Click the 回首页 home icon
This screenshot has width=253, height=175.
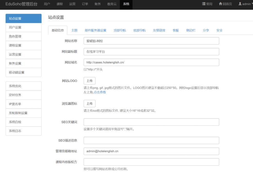pos(220,4)
